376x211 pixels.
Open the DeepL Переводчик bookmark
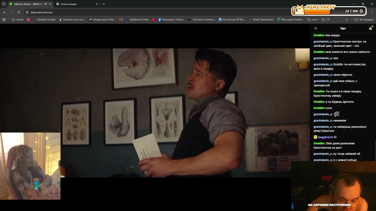(261, 20)
